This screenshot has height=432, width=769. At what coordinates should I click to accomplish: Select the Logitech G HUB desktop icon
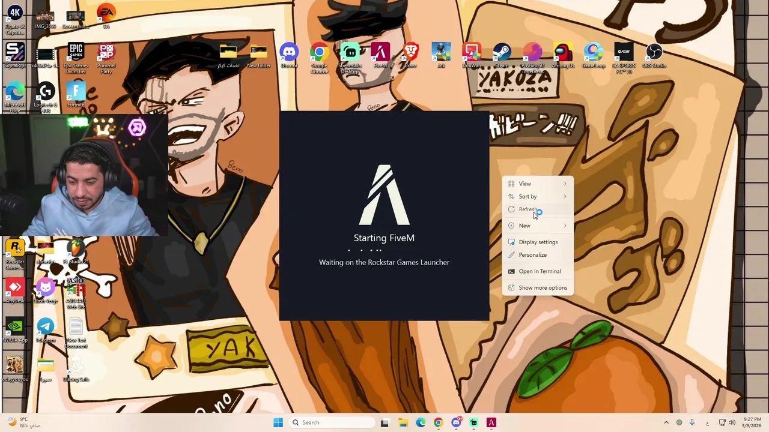45,96
